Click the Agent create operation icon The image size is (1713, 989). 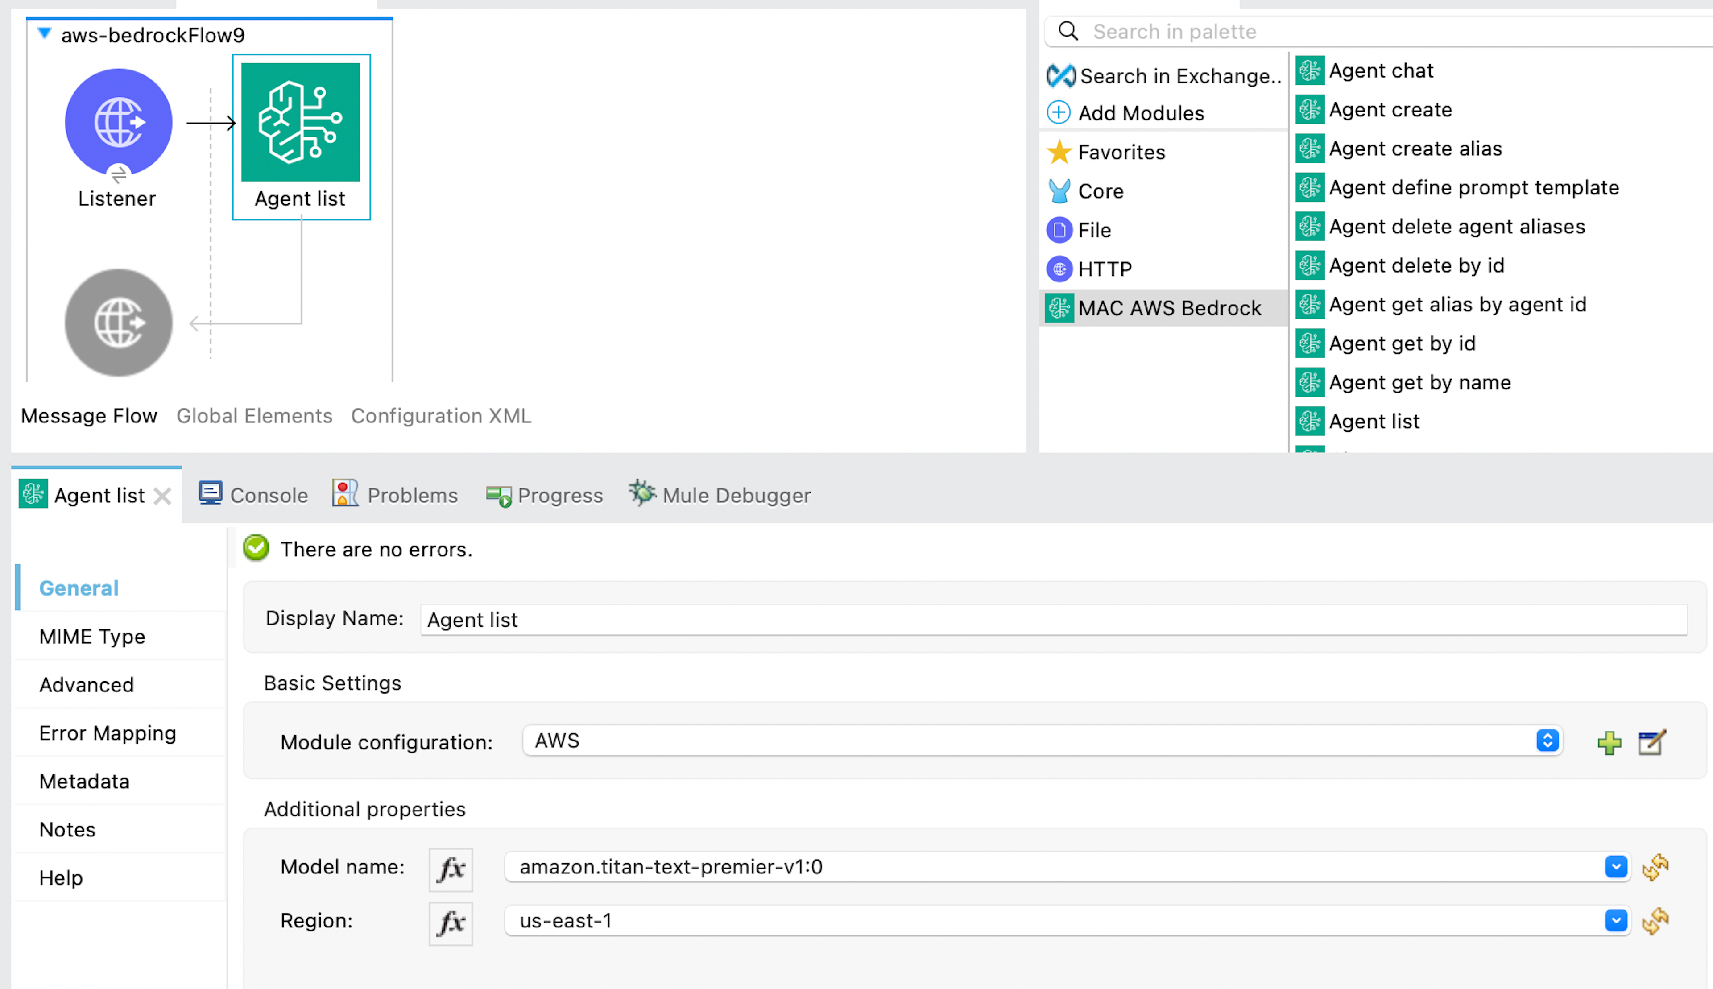(1310, 109)
